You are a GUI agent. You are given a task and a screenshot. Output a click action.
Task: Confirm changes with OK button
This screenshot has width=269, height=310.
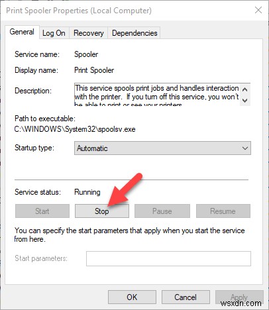132,297
